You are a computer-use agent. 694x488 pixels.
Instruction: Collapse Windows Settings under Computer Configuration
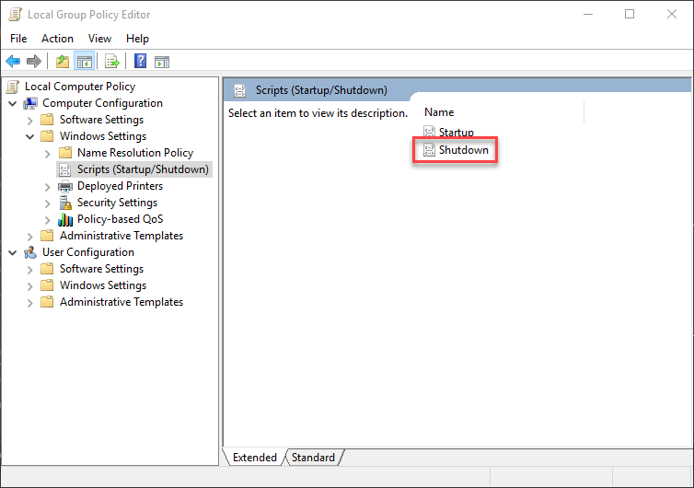coord(30,137)
